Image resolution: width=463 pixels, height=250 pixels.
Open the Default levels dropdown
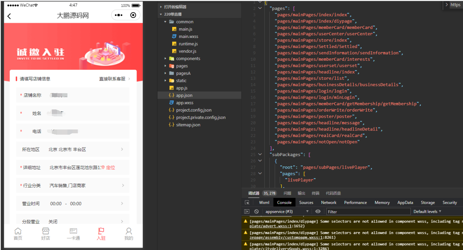(427, 212)
